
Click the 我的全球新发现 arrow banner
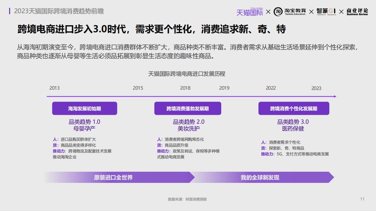coord(262,177)
